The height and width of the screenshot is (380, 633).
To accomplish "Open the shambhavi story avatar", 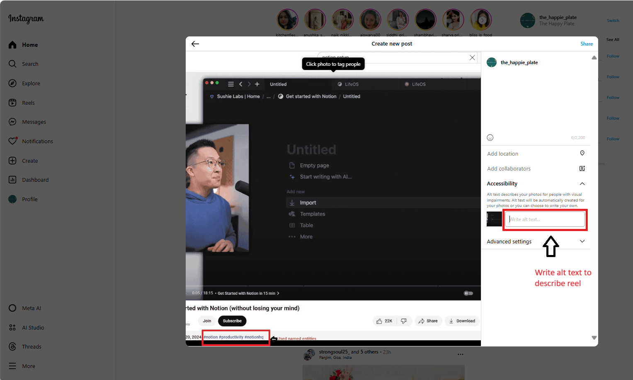I will click(x=425, y=19).
